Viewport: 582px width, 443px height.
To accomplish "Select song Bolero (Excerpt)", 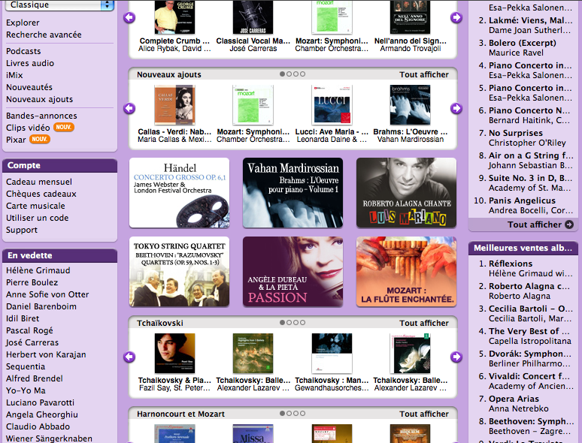I will pos(523,43).
